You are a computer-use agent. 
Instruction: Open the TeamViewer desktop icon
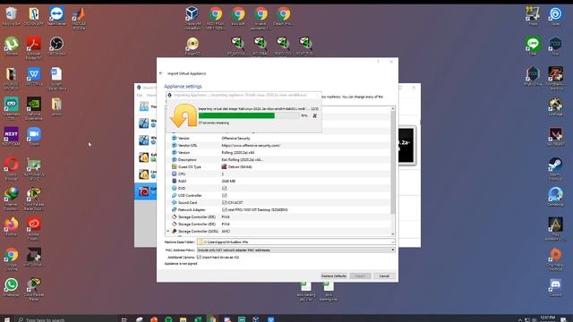56,16
